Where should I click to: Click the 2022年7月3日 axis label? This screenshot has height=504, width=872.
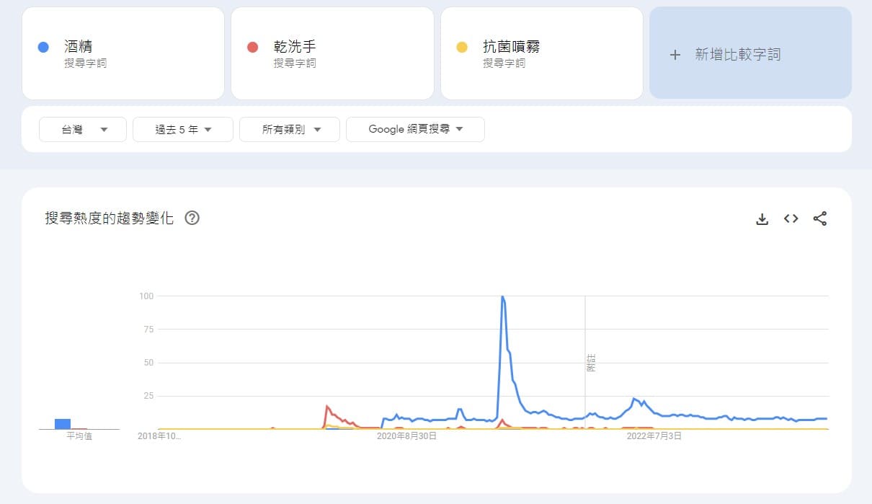(x=654, y=436)
